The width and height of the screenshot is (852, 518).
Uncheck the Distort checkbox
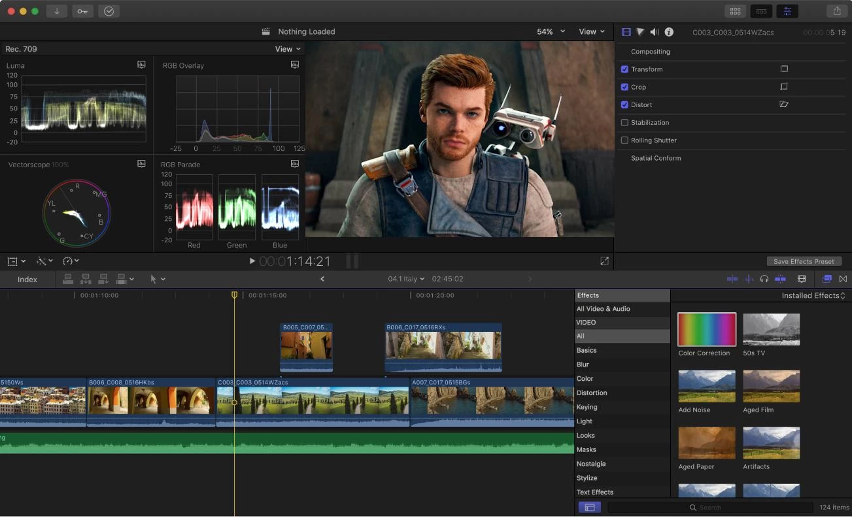(x=624, y=105)
